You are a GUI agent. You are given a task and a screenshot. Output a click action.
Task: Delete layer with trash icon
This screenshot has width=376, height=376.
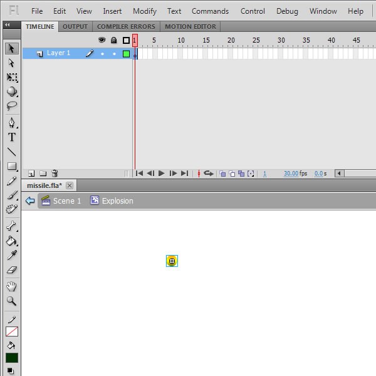click(55, 174)
